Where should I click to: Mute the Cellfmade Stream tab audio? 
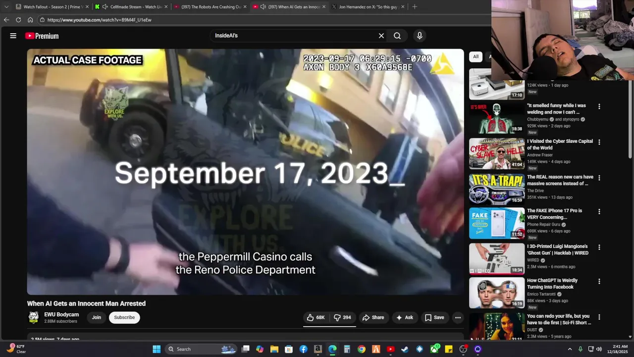(x=105, y=6)
